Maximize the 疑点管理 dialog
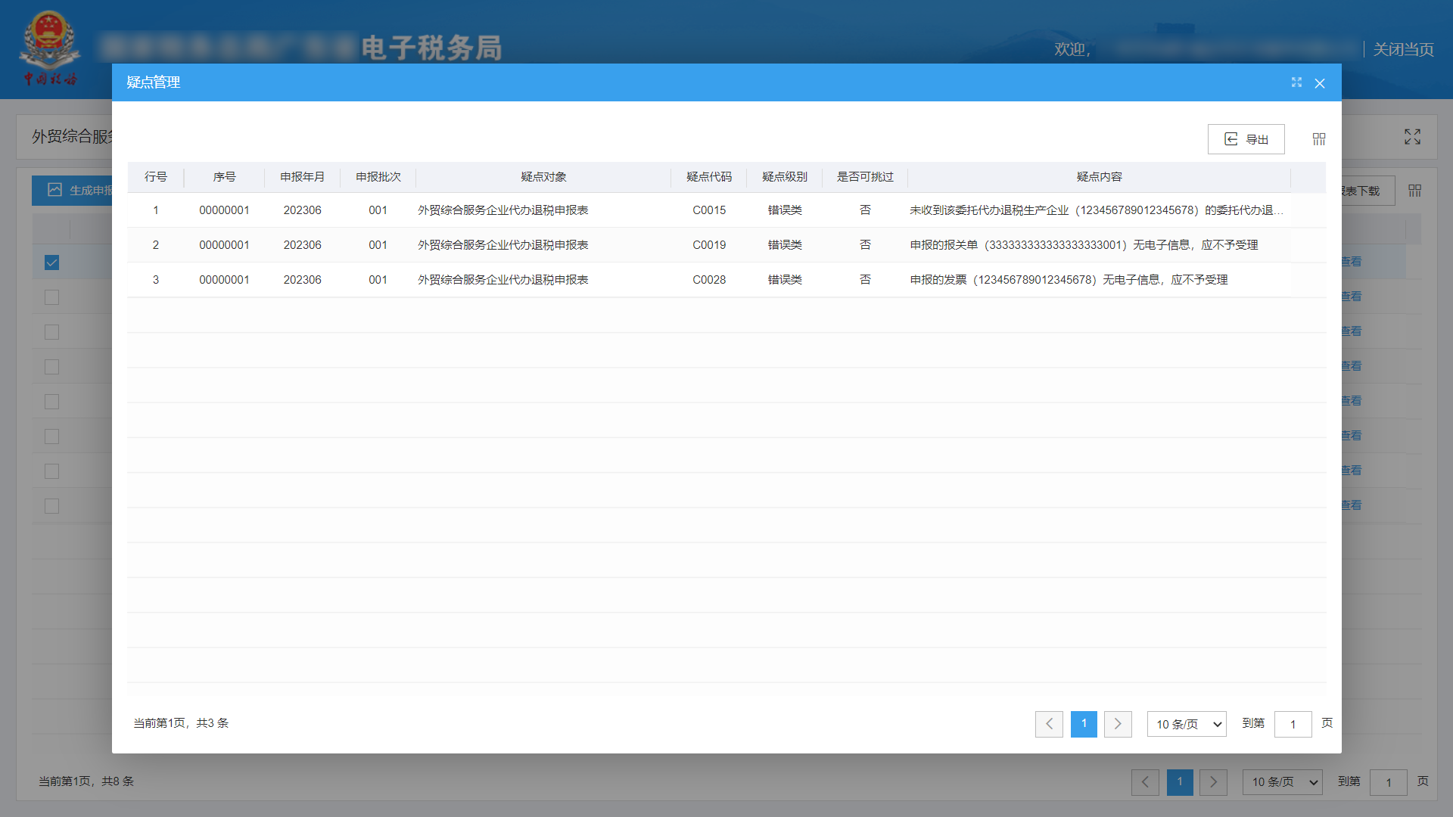 coord(1296,82)
